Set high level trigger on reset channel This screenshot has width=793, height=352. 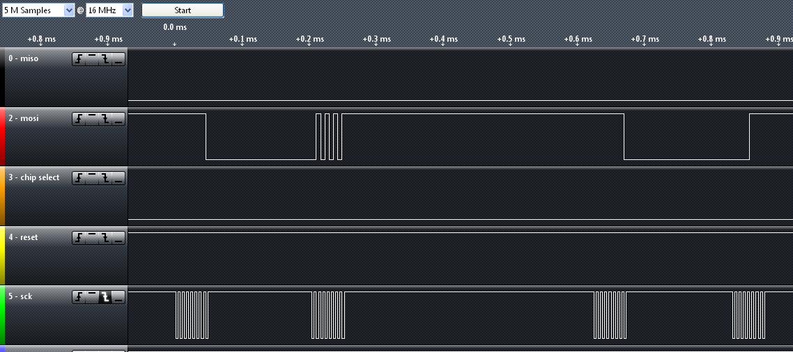click(92, 238)
